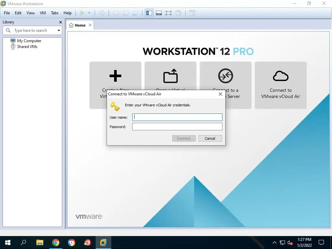332x249 pixels.
Task: Click the Take Snapshot clock icon
Action: click(116, 13)
